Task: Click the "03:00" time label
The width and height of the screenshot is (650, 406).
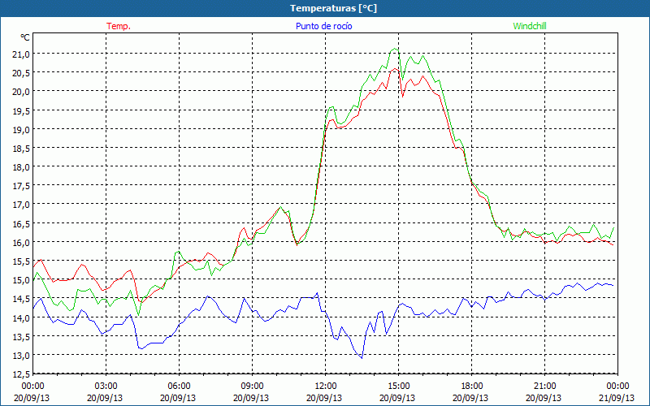Action: pos(106,386)
